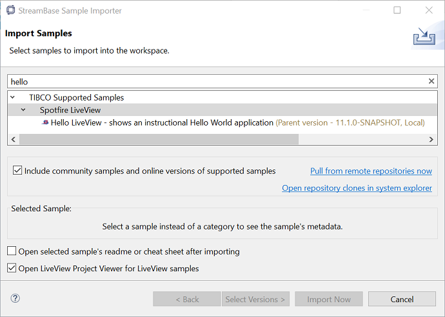This screenshot has height=317, width=445.
Task: Click the StreamBase title bar icon
Action: pyautogui.click(x=10, y=10)
